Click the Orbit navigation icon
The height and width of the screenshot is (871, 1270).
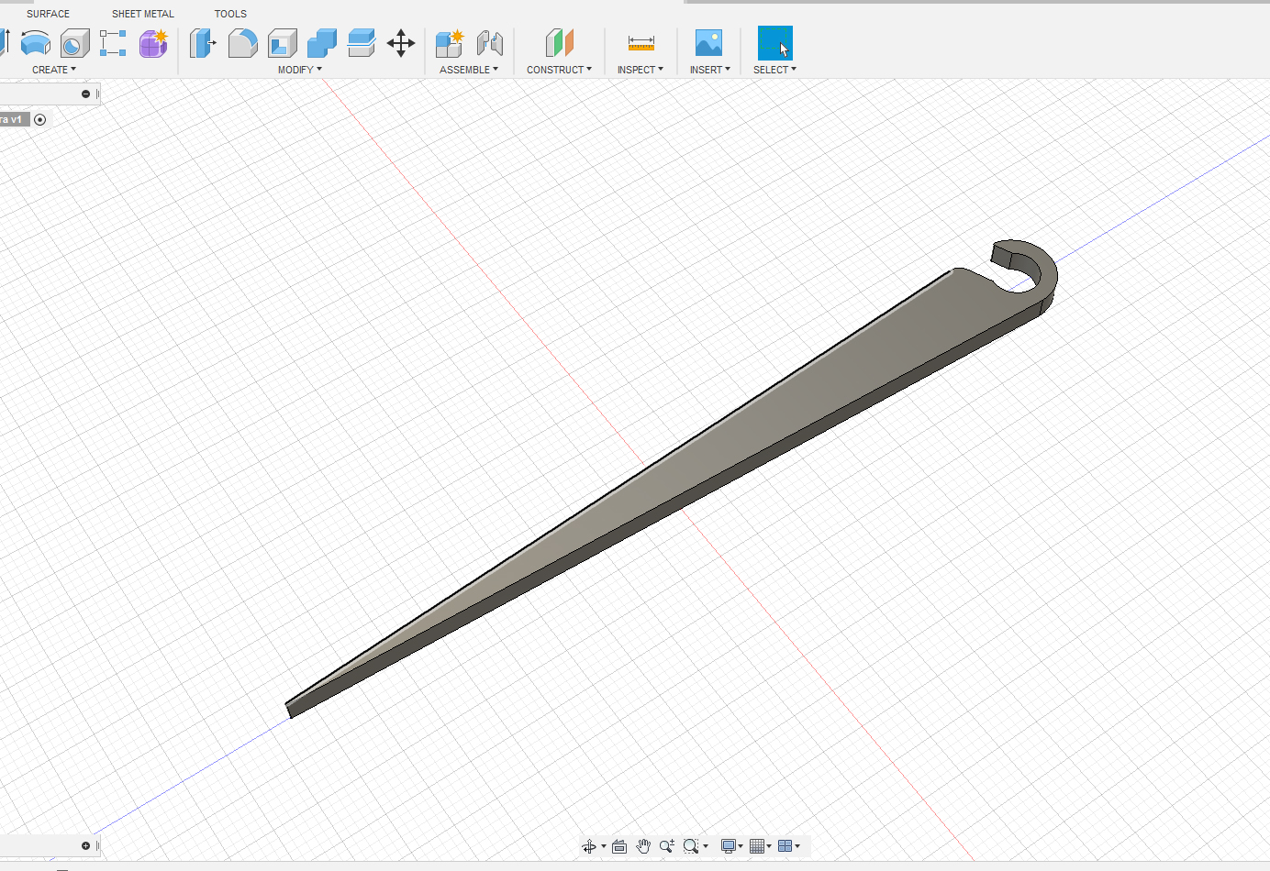tap(589, 846)
